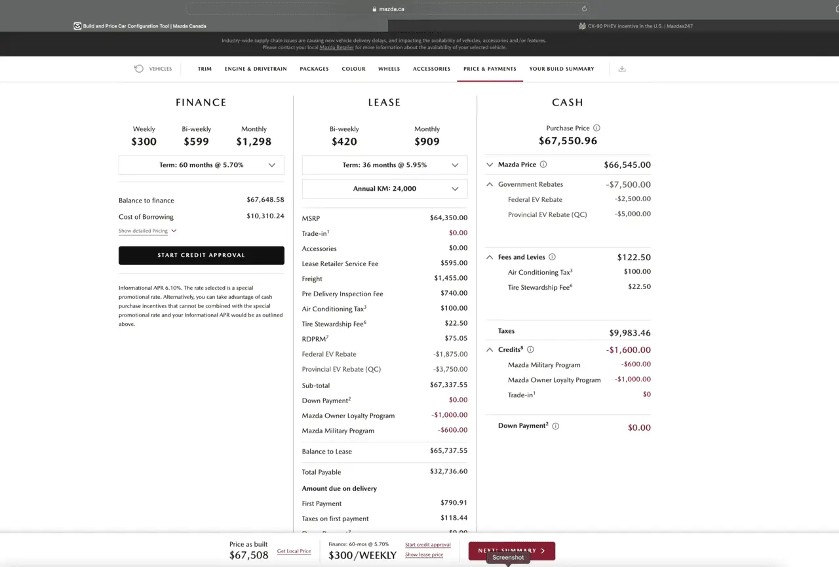The width and height of the screenshot is (839, 567).
Task: Collapse the Government Rebates section
Action: [x=490, y=185]
